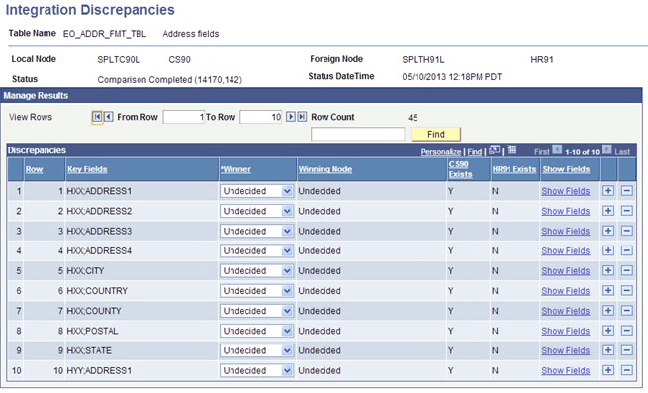Delete the HXX;ADDRESS1 row
Viewport: 648px width, 393px height.
tap(627, 191)
